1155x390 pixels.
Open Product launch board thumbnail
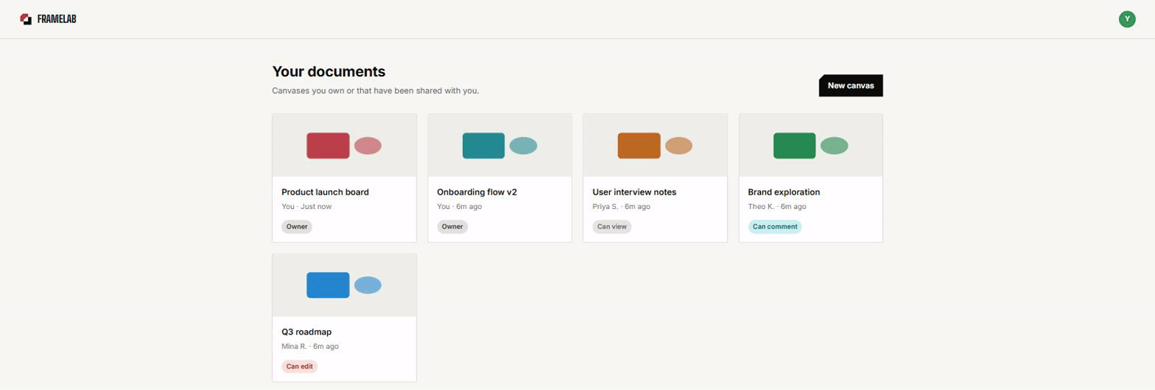click(x=344, y=146)
